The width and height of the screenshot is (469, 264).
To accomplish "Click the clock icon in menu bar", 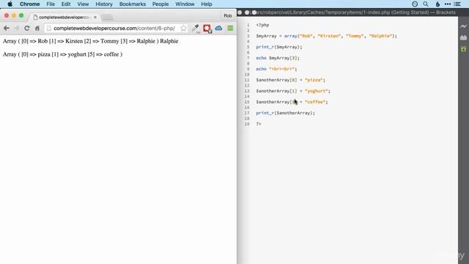I will tap(415, 4).
